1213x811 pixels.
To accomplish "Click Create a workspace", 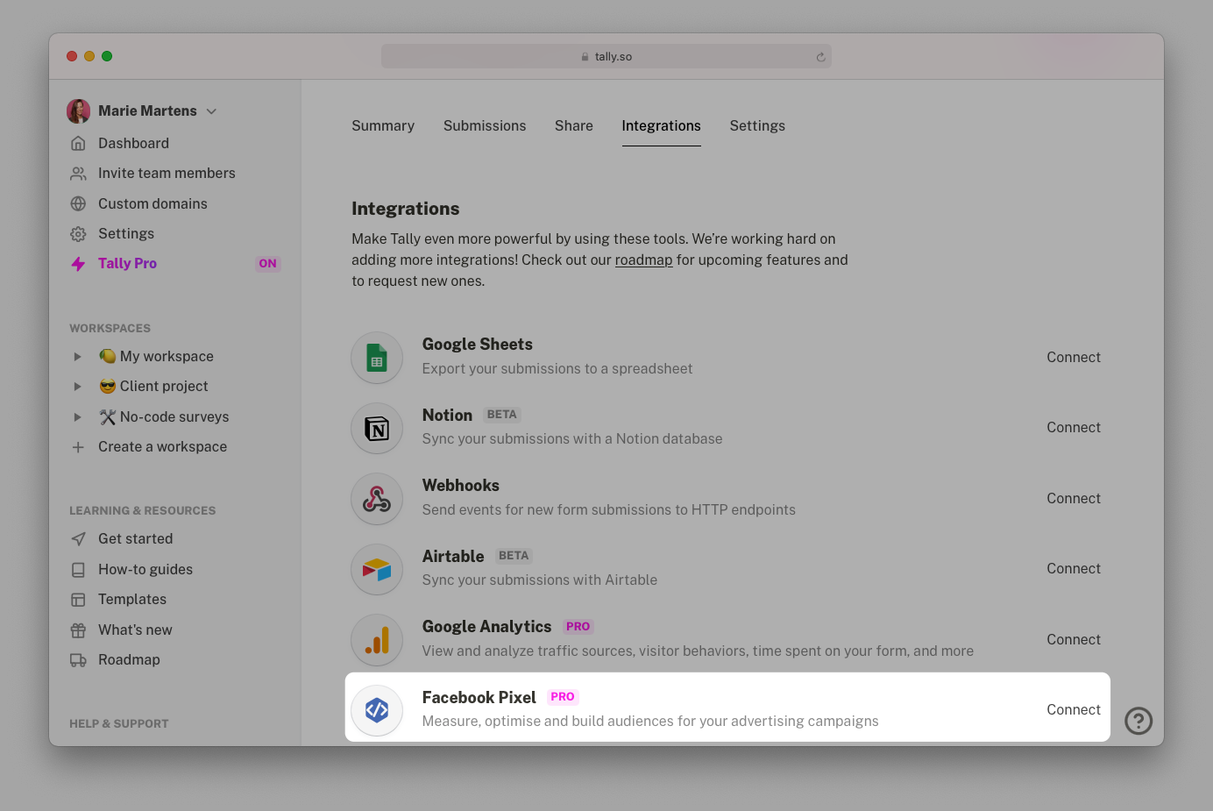I will pos(162,447).
